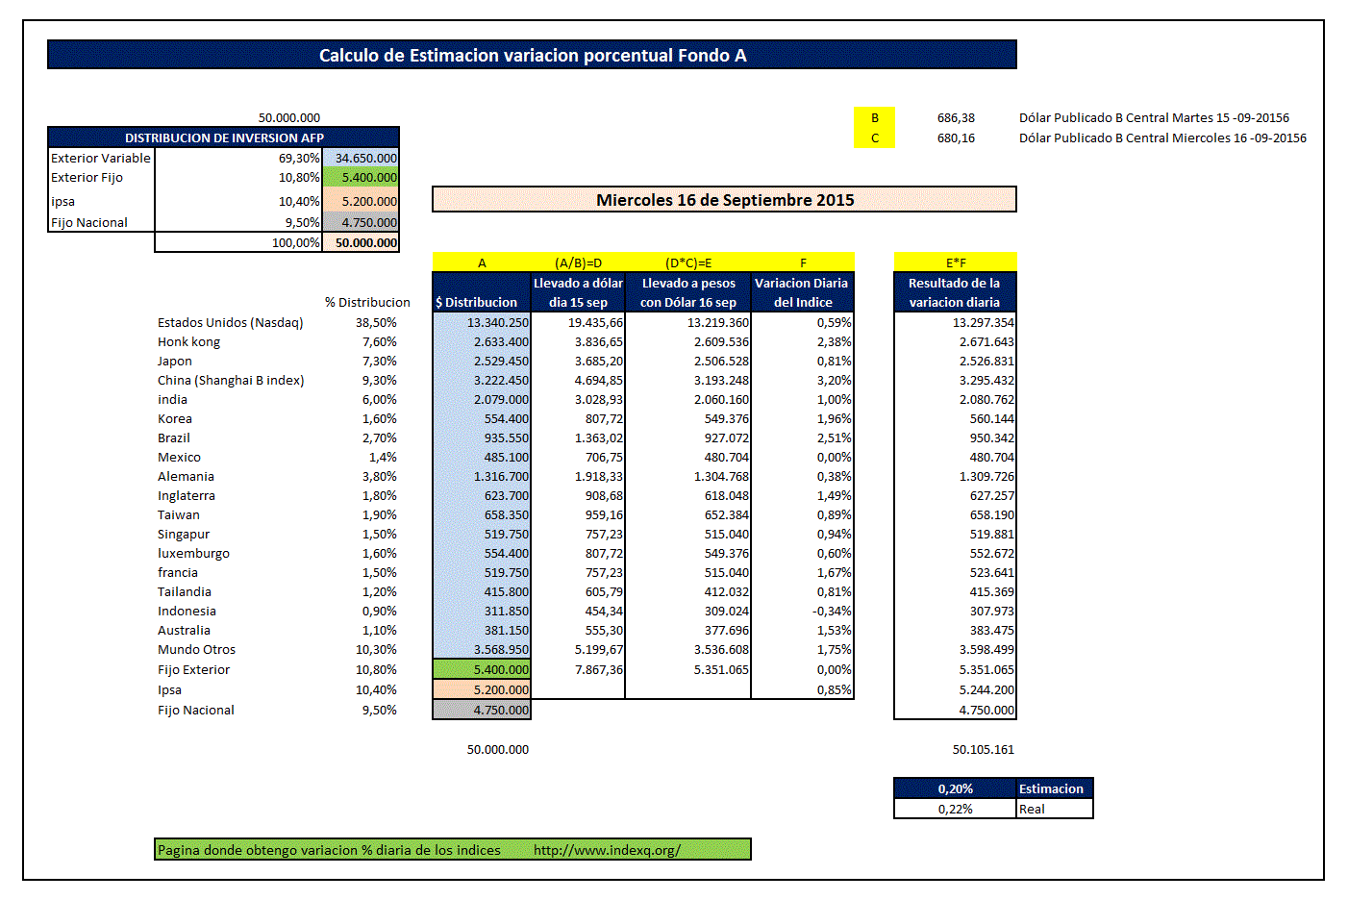
Task: Open the indexq.org URL link
Action: (607, 850)
